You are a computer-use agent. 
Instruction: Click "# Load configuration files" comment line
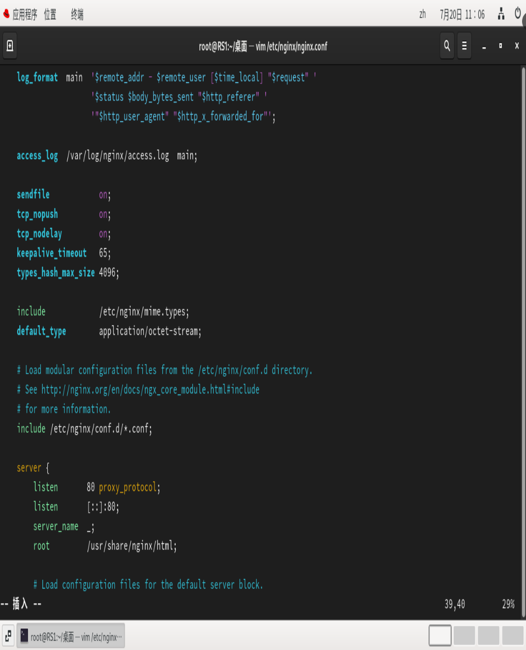[148, 585]
